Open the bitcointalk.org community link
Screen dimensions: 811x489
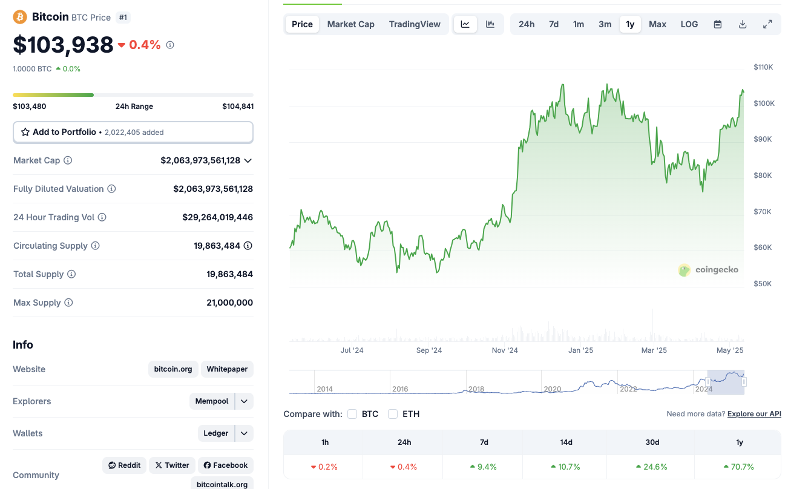(x=222, y=484)
